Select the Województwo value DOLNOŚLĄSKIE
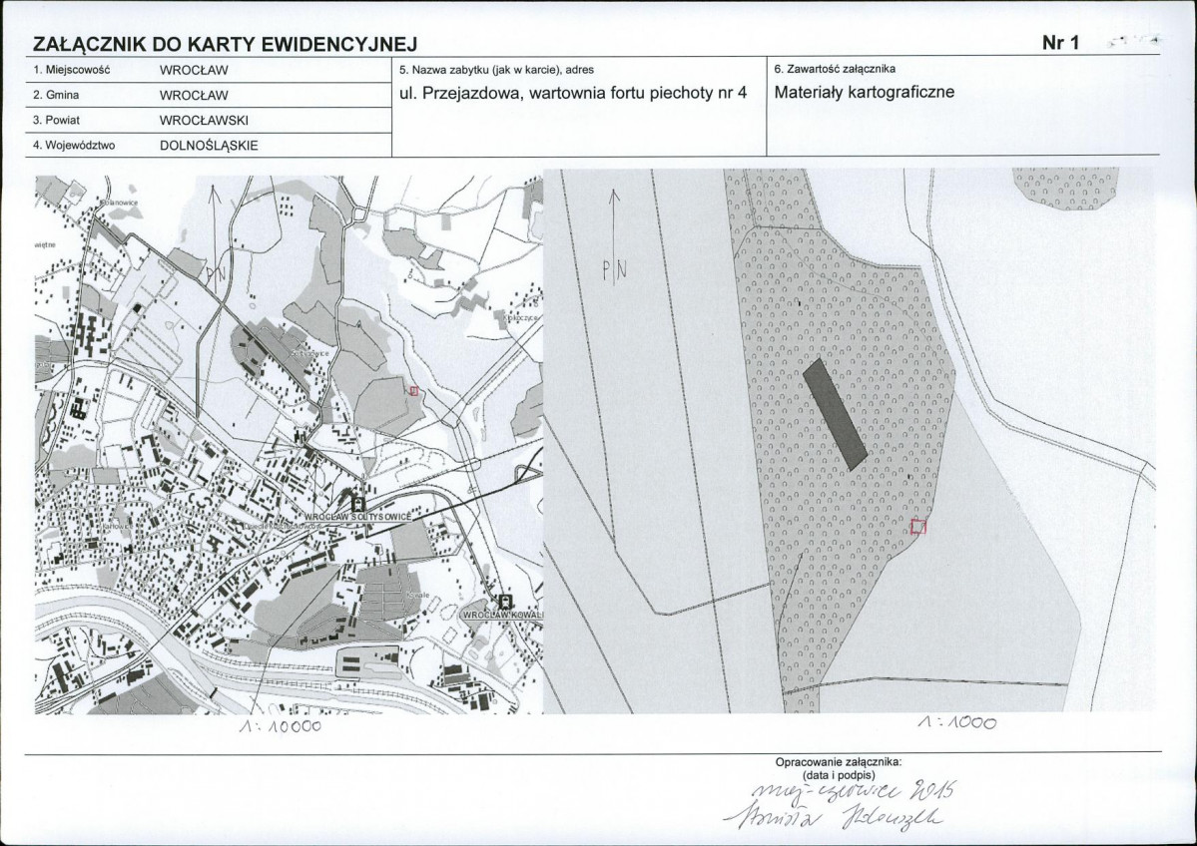 (209, 144)
